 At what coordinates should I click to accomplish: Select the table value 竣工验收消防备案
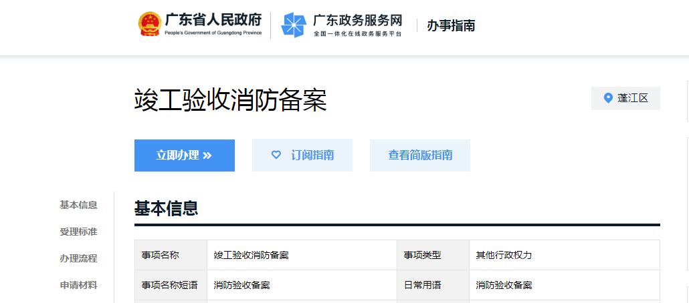pyautogui.click(x=252, y=255)
